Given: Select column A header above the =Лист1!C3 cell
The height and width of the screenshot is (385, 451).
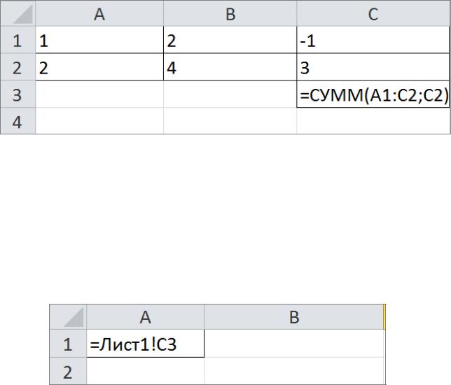Looking at the screenshot, I should tap(146, 317).
